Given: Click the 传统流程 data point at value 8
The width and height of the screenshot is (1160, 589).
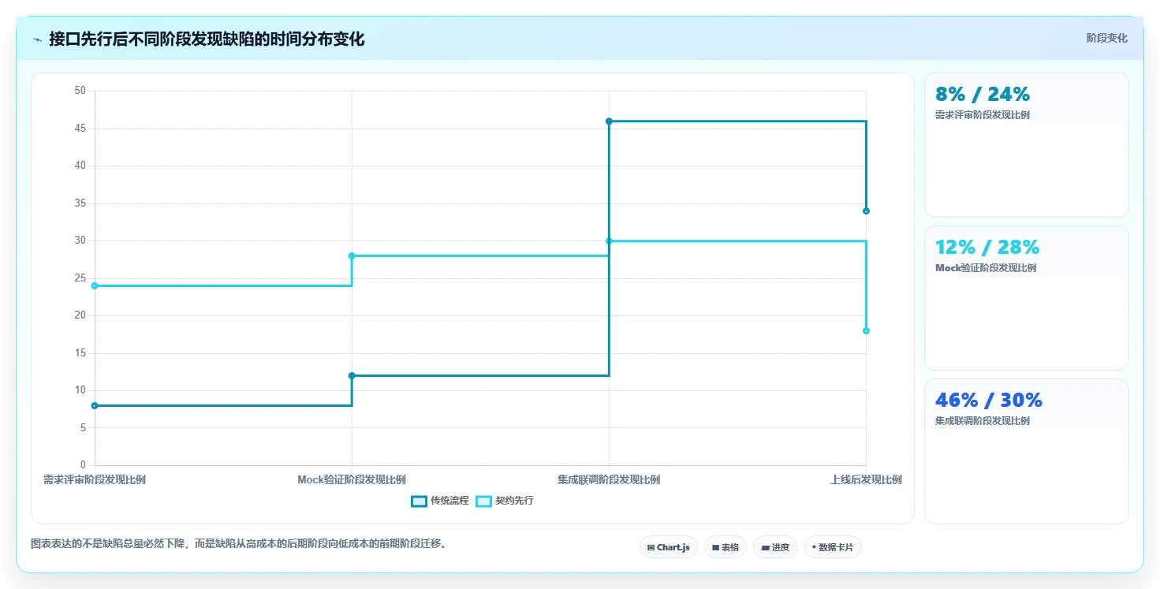Looking at the screenshot, I should (x=95, y=405).
